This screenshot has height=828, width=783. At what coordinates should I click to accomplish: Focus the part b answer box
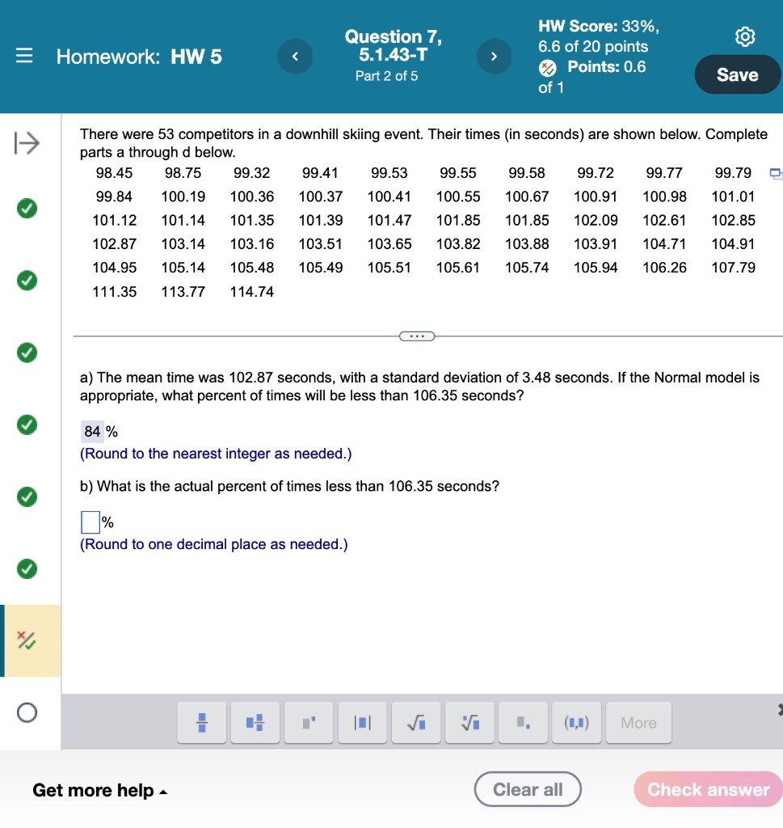click(x=91, y=522)
